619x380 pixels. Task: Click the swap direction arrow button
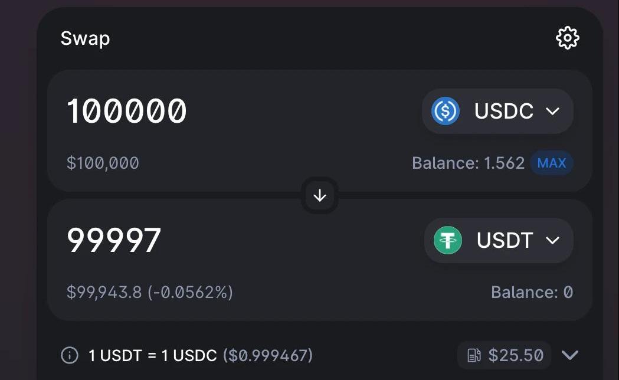[320, 195]
